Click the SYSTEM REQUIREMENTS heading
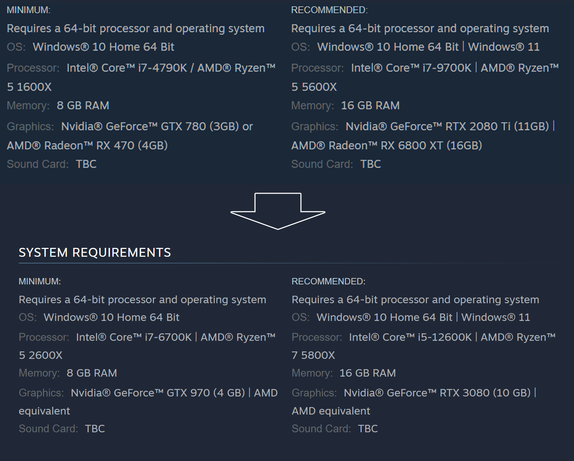The width and height of the screenshot is (574, 461). point(95,252)
